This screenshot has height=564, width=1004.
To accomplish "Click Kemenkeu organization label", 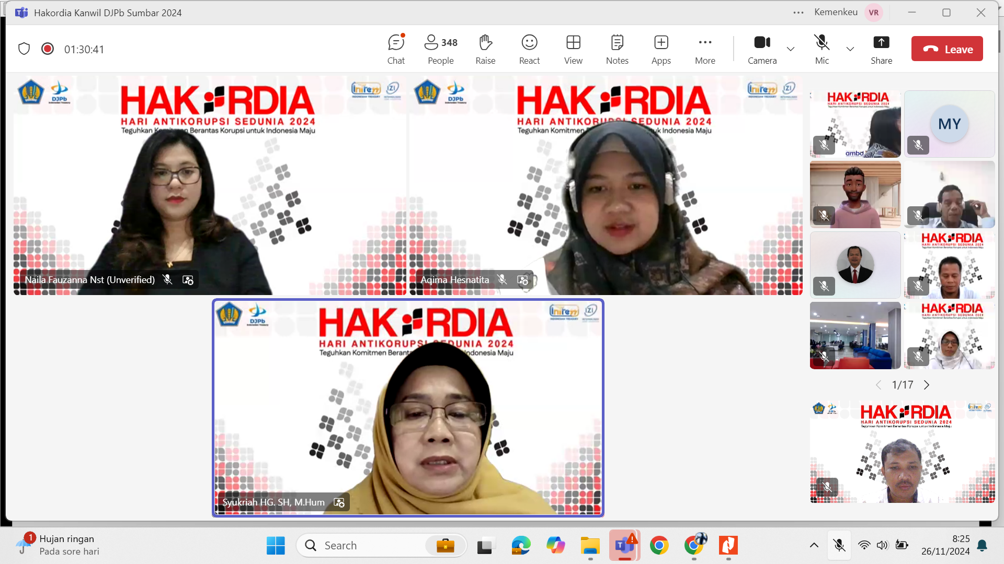I will click(x=836, y=12).
